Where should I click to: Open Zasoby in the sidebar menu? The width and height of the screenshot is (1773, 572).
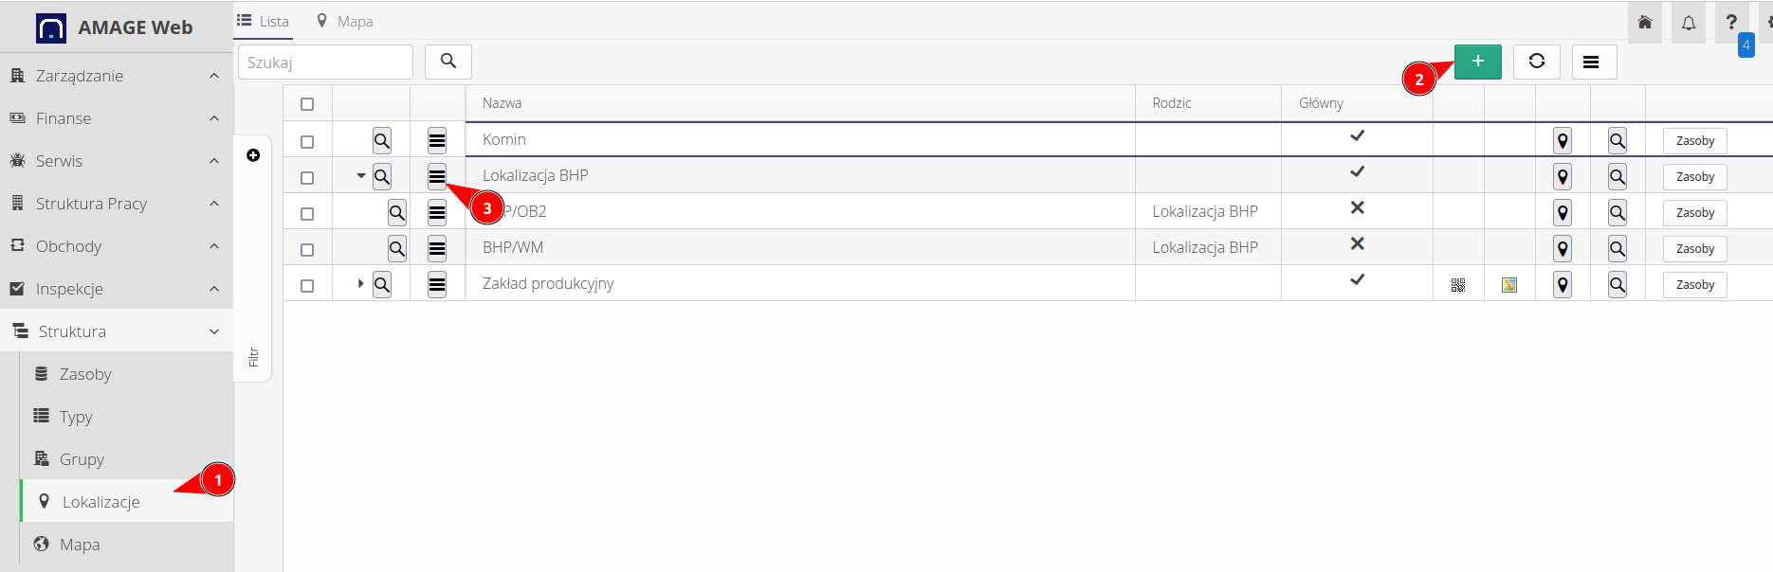pos(85,374)
